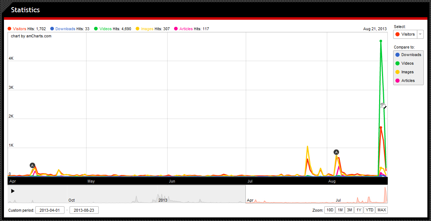This screenshot has height=221, width=431.
Task: Click the event marker A in August
Action: point(336,152)
